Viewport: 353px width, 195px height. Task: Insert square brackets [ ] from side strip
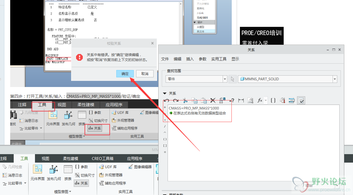(165, 145)
